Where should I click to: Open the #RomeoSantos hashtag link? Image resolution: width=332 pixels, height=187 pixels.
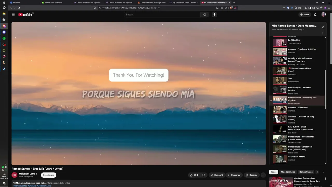[x=20, y=186]
